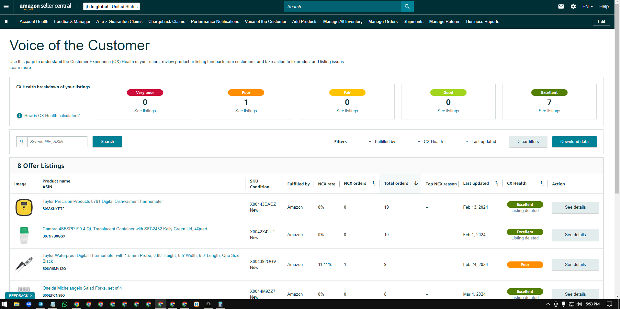Click the magnifier icon next to title search
Viewport: 620px width, 309px height.
[22, 142]
